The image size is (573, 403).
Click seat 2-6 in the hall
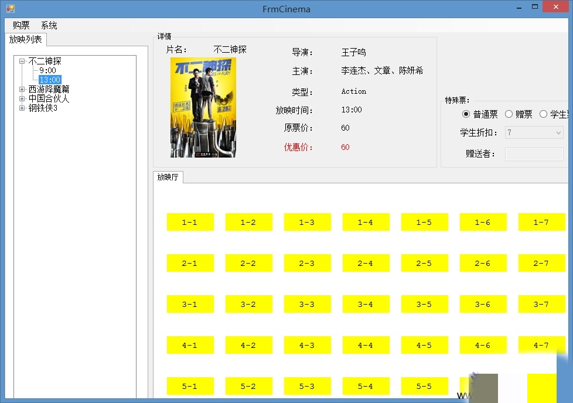point(483,263)
